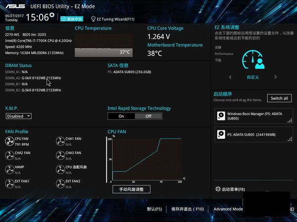Open 启动菜单(F8) boot menu
Screen dimensions: 297x222
pos(230,189)
